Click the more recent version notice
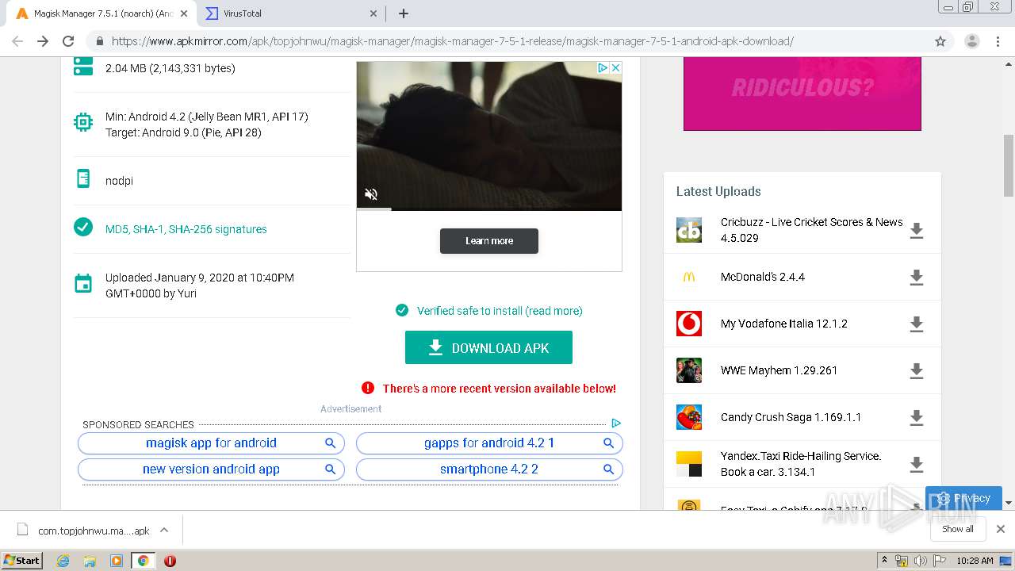The image size is (1015, 571). 499,389
